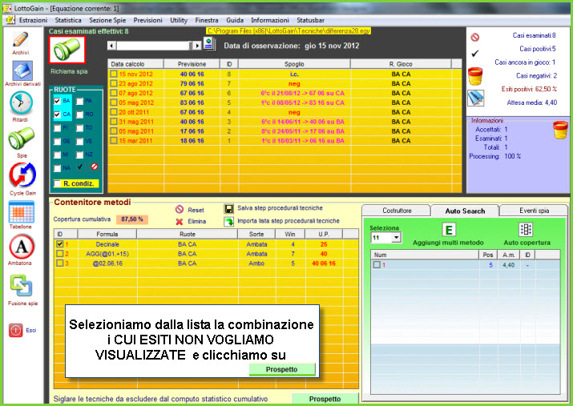
Task: Tick the checkbox for 15 nov 2012 row
Action: click(x=114, y=74)
